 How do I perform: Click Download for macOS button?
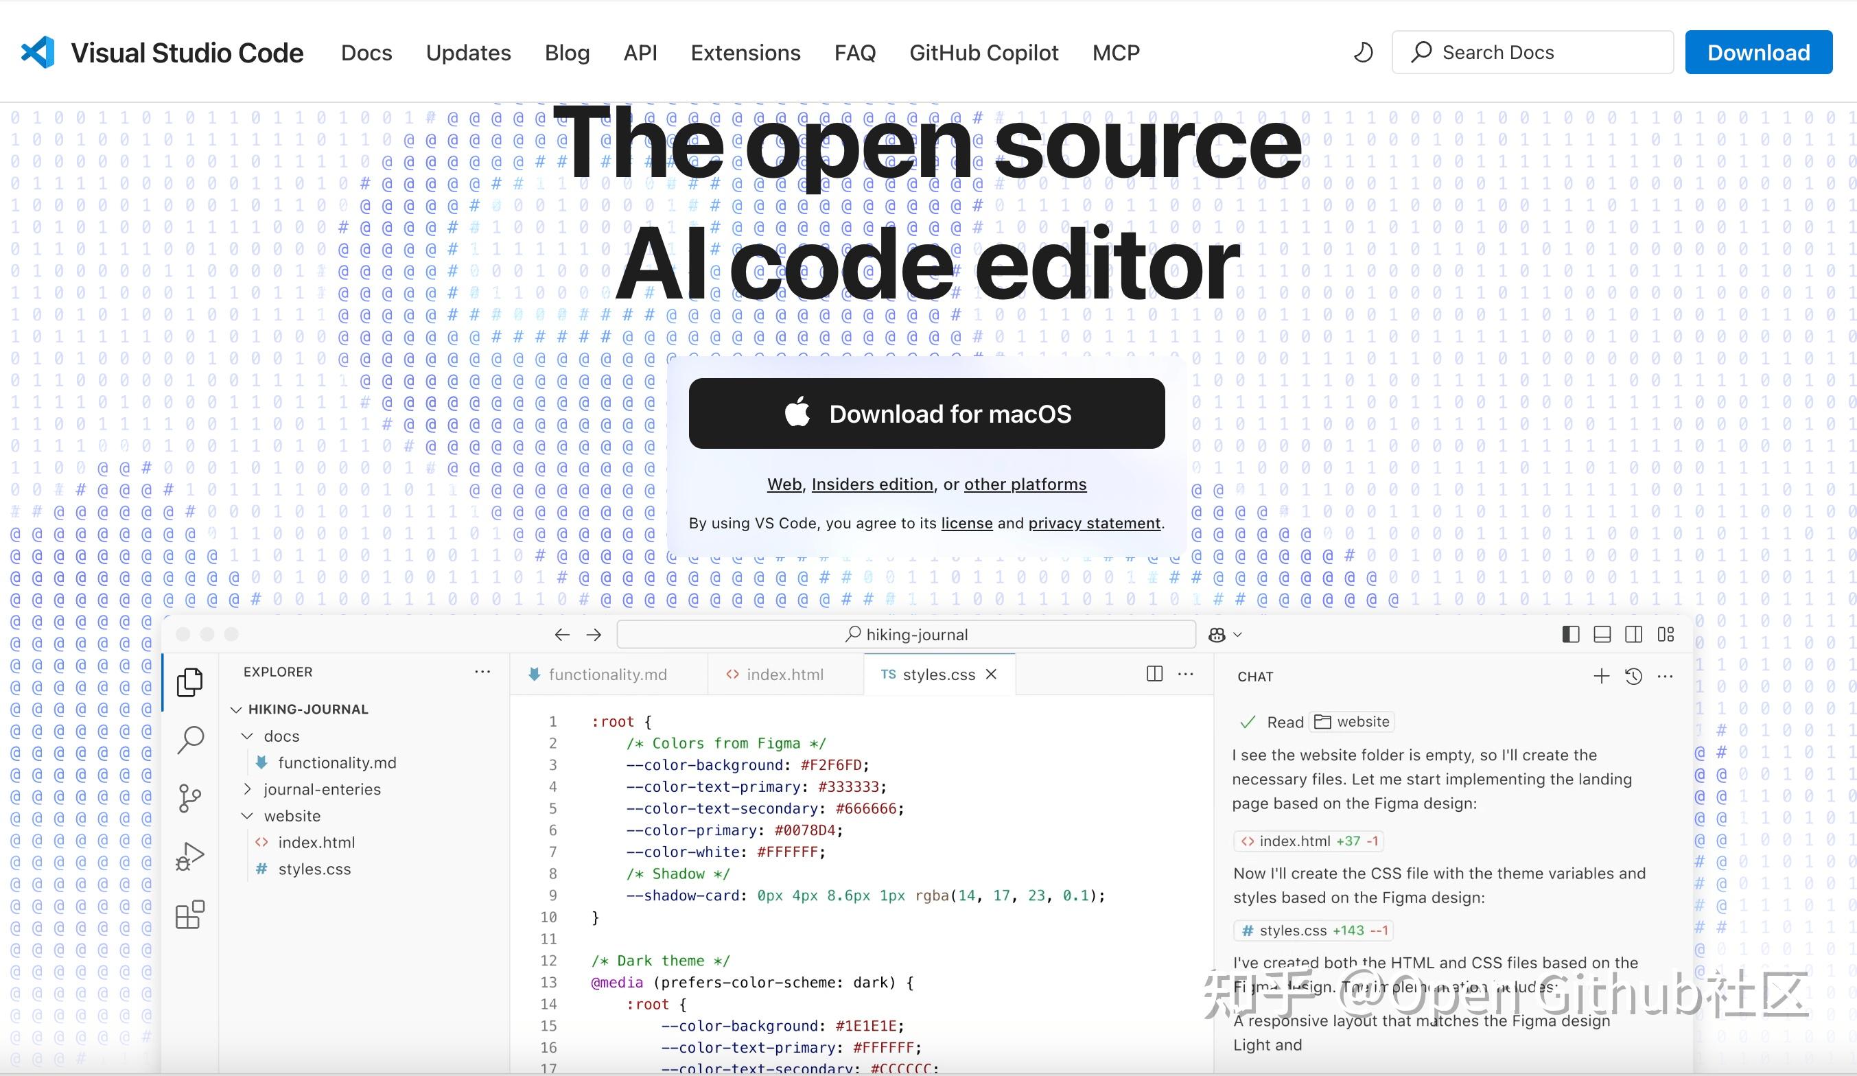tap(926, 413)
